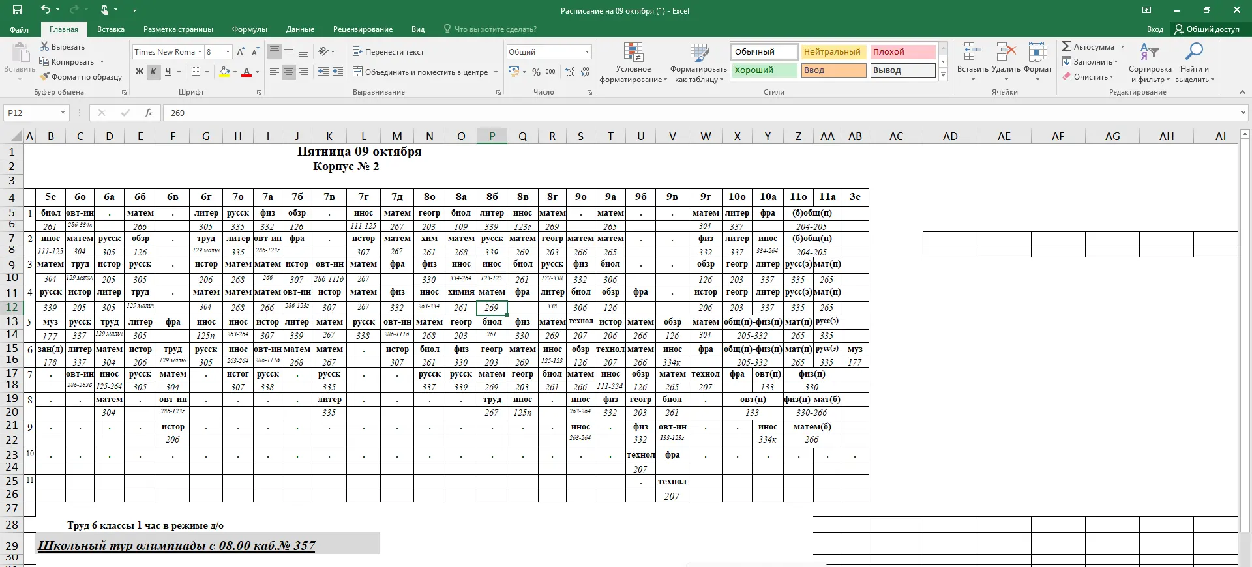
Task: Open the font color picker
Action: point(257,72)
